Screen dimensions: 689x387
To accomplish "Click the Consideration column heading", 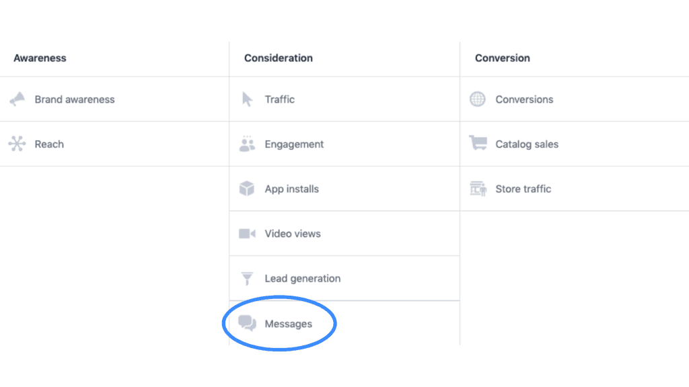I will (x=279, y=58).
